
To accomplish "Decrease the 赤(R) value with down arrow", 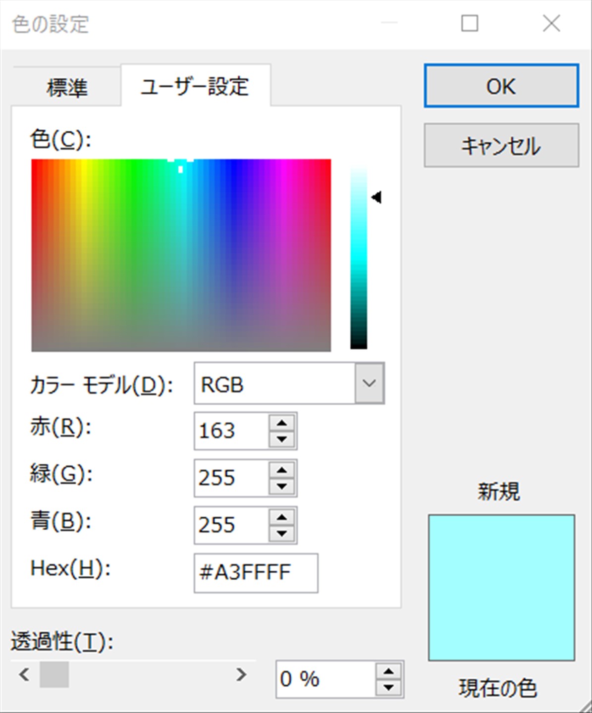I will click(x=282, y=439).
